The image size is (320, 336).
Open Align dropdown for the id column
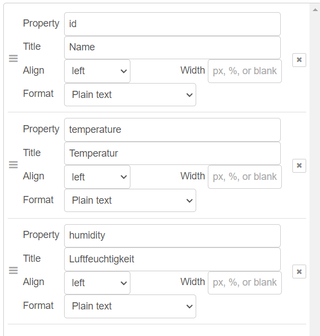tap(97, 71)
